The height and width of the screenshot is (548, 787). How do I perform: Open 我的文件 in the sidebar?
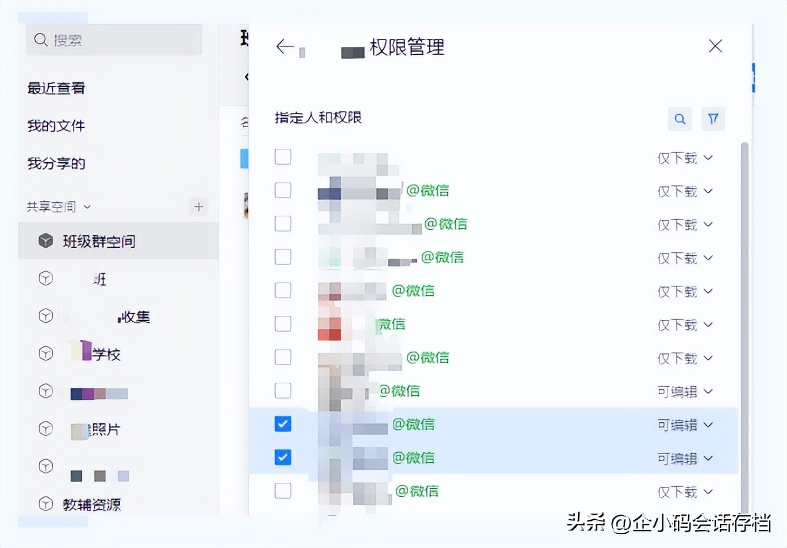click(55, 125)
